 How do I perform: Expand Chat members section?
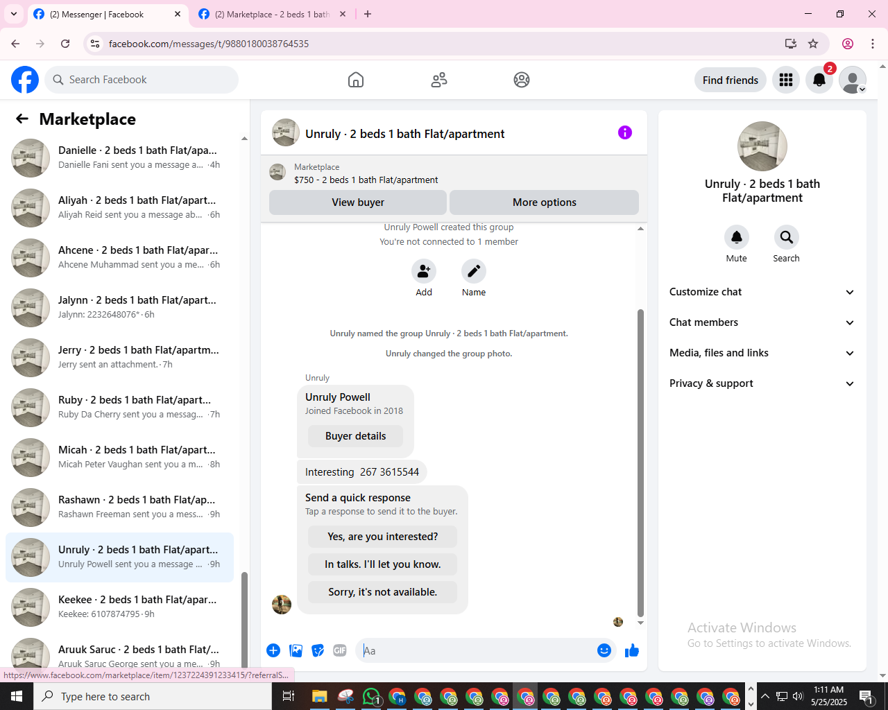click(762, 322)
